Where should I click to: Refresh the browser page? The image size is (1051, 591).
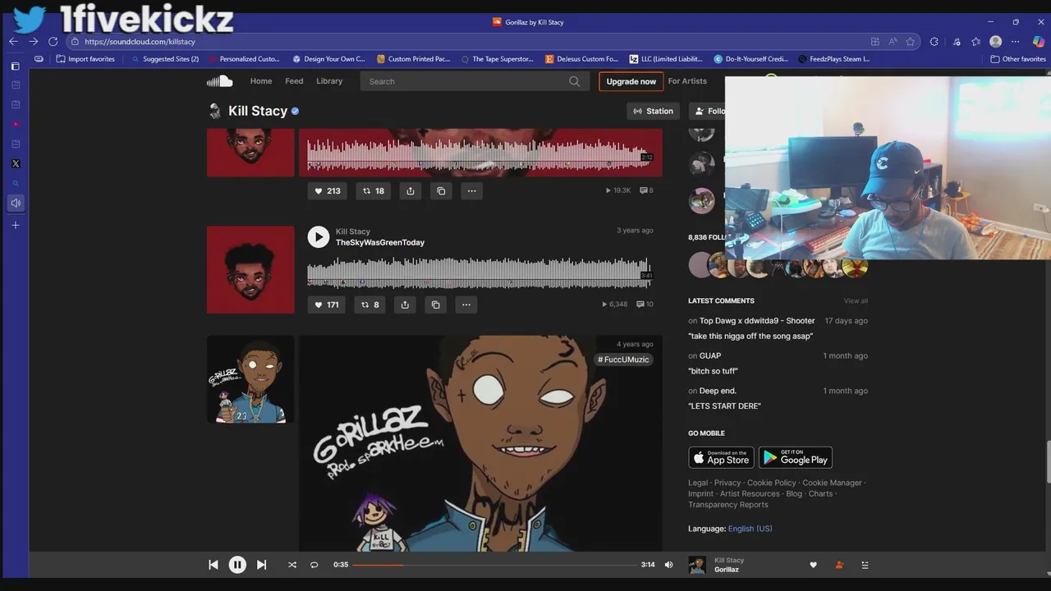coord(53,41)
